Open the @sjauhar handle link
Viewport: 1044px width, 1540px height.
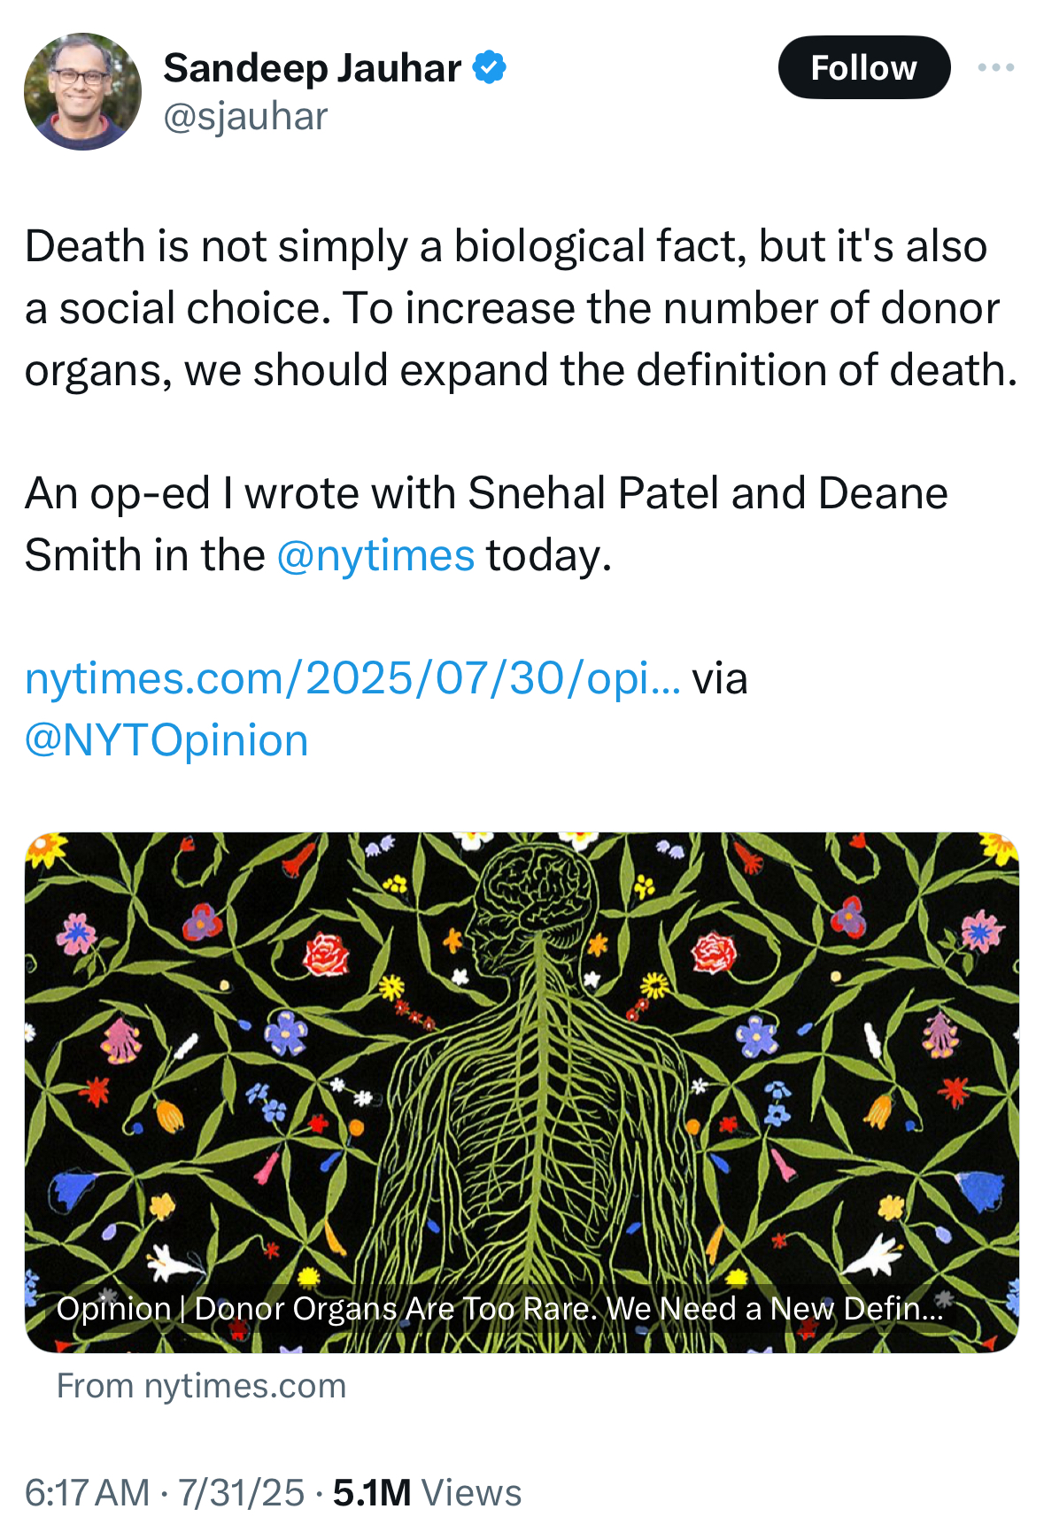click(x=245, y=117)
